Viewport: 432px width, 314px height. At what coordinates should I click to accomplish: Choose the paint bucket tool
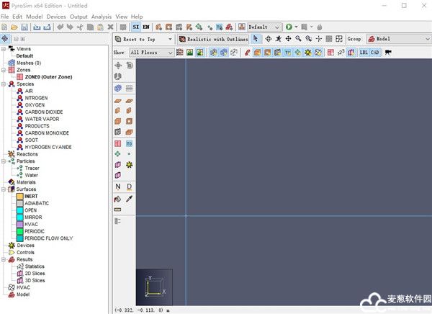pos(118,198)
